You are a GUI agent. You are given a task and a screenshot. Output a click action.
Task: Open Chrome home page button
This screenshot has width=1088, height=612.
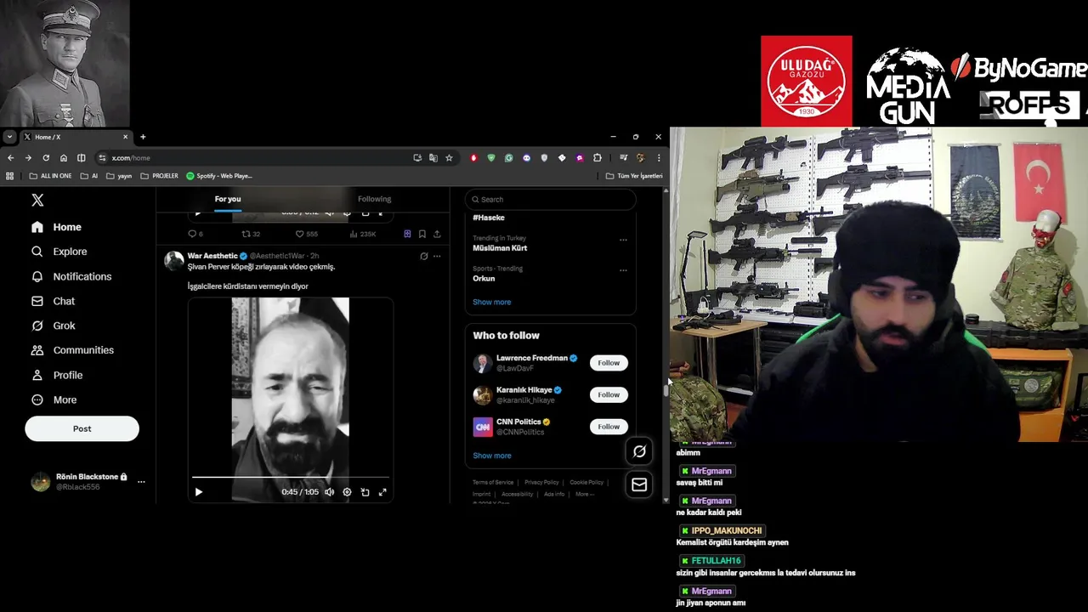click(x=64, y=157)
